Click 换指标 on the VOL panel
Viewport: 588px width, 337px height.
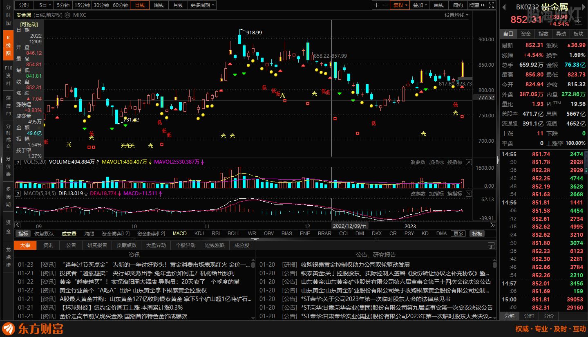455,162
